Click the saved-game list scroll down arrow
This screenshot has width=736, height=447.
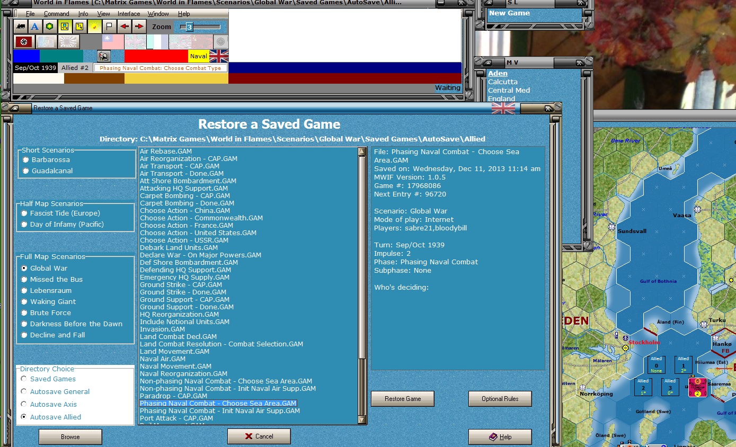(x=362, y=419)
